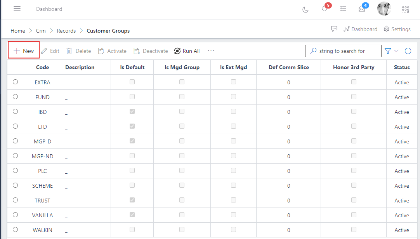Navigate to Crm breadcrumb
This screenshot has height=239, width=420.
coord(41,31)
